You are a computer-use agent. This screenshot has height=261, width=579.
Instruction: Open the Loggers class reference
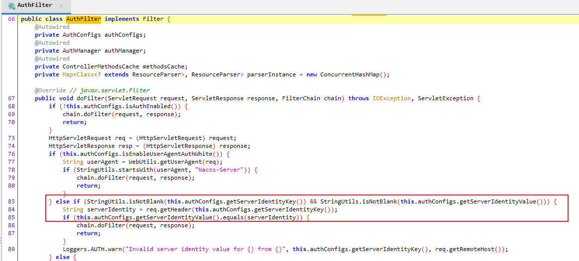(x=75, y=249)
